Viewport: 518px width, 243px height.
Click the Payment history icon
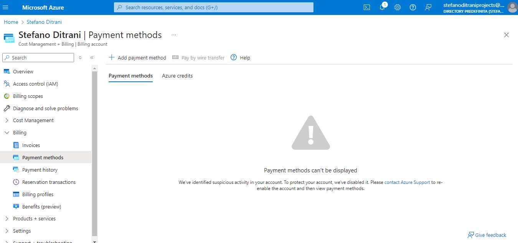(16, 170)
